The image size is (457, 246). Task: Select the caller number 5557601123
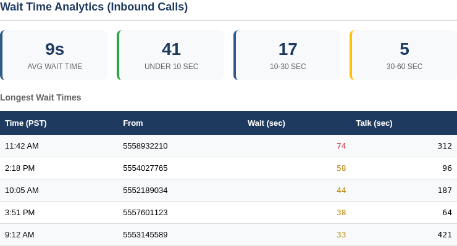[x=145, y=213]
